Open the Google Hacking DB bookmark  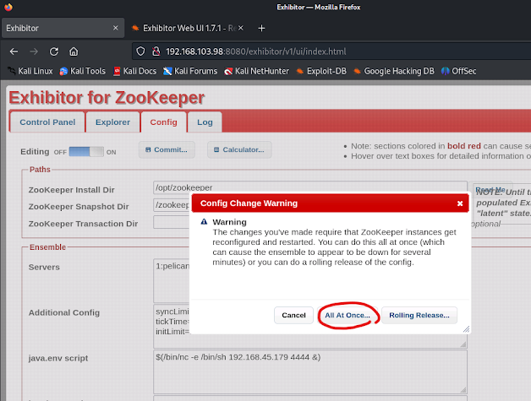coord(394,71)
